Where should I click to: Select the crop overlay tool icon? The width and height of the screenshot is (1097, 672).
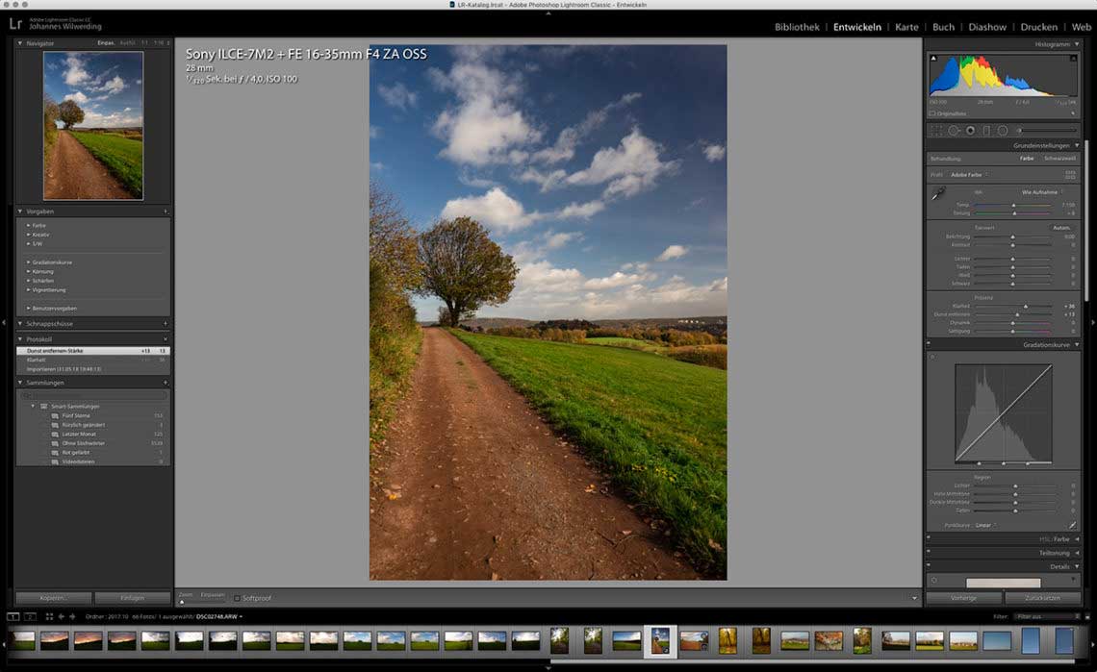936,131
